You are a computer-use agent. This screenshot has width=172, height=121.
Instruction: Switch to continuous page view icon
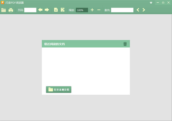63,10
